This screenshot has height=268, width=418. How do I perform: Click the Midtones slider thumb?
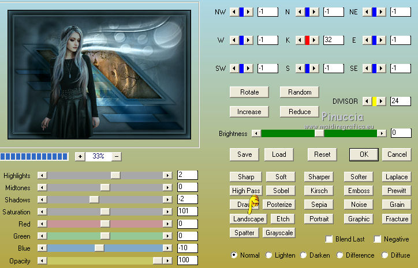tap(105, 187)
